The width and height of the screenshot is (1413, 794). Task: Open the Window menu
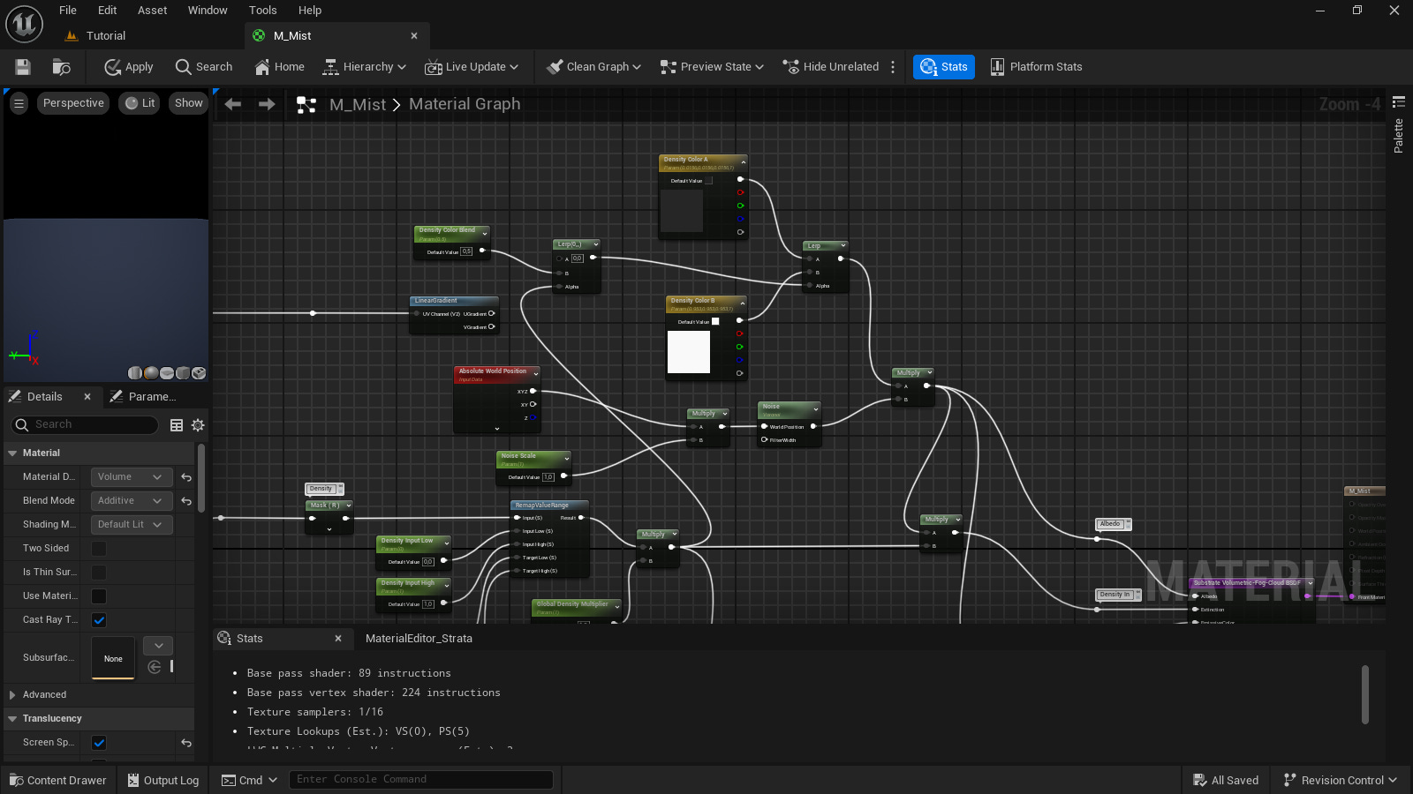coord(208,11)
